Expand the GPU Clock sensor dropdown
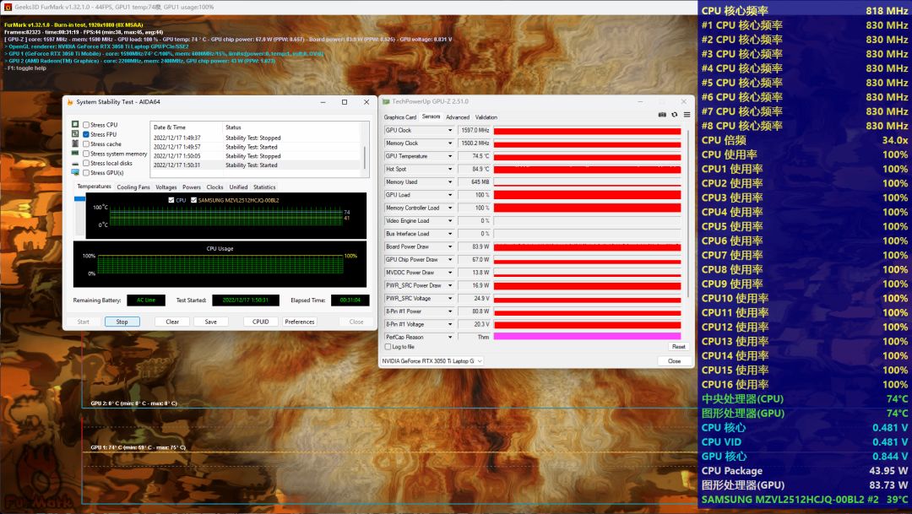912x514 pixels. click(x=450, y=131)
